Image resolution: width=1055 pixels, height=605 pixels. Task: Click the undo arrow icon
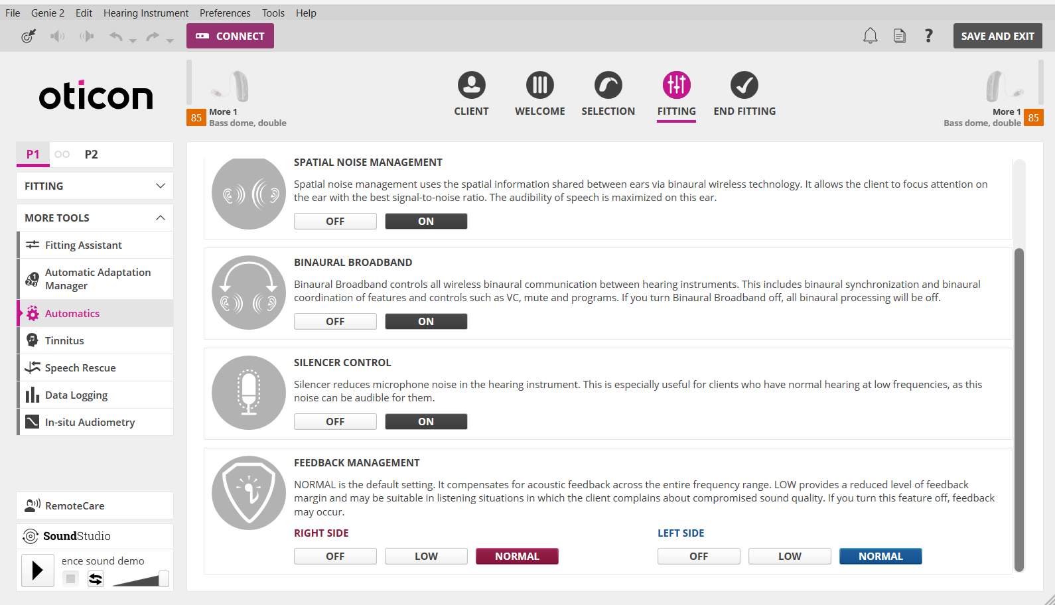point(116,36)
